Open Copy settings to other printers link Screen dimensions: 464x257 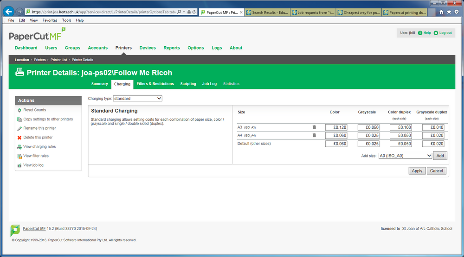click(x=48, y=119)
